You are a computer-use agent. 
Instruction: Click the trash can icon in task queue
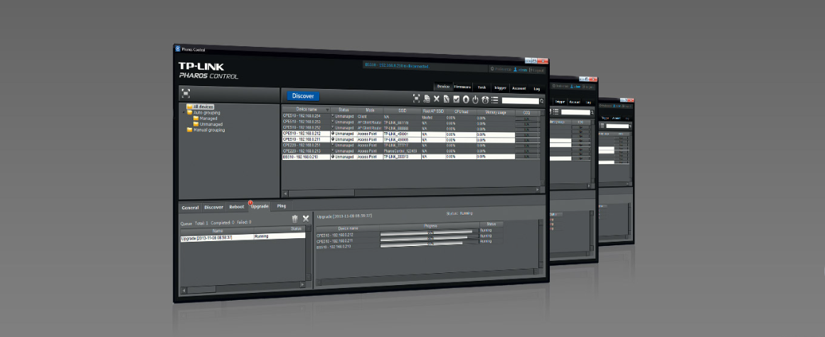coord(295,218)
